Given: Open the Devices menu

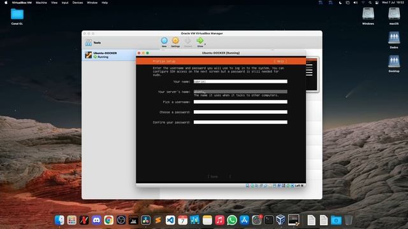Looking at the screenshot, I should (x=78, y=3).
